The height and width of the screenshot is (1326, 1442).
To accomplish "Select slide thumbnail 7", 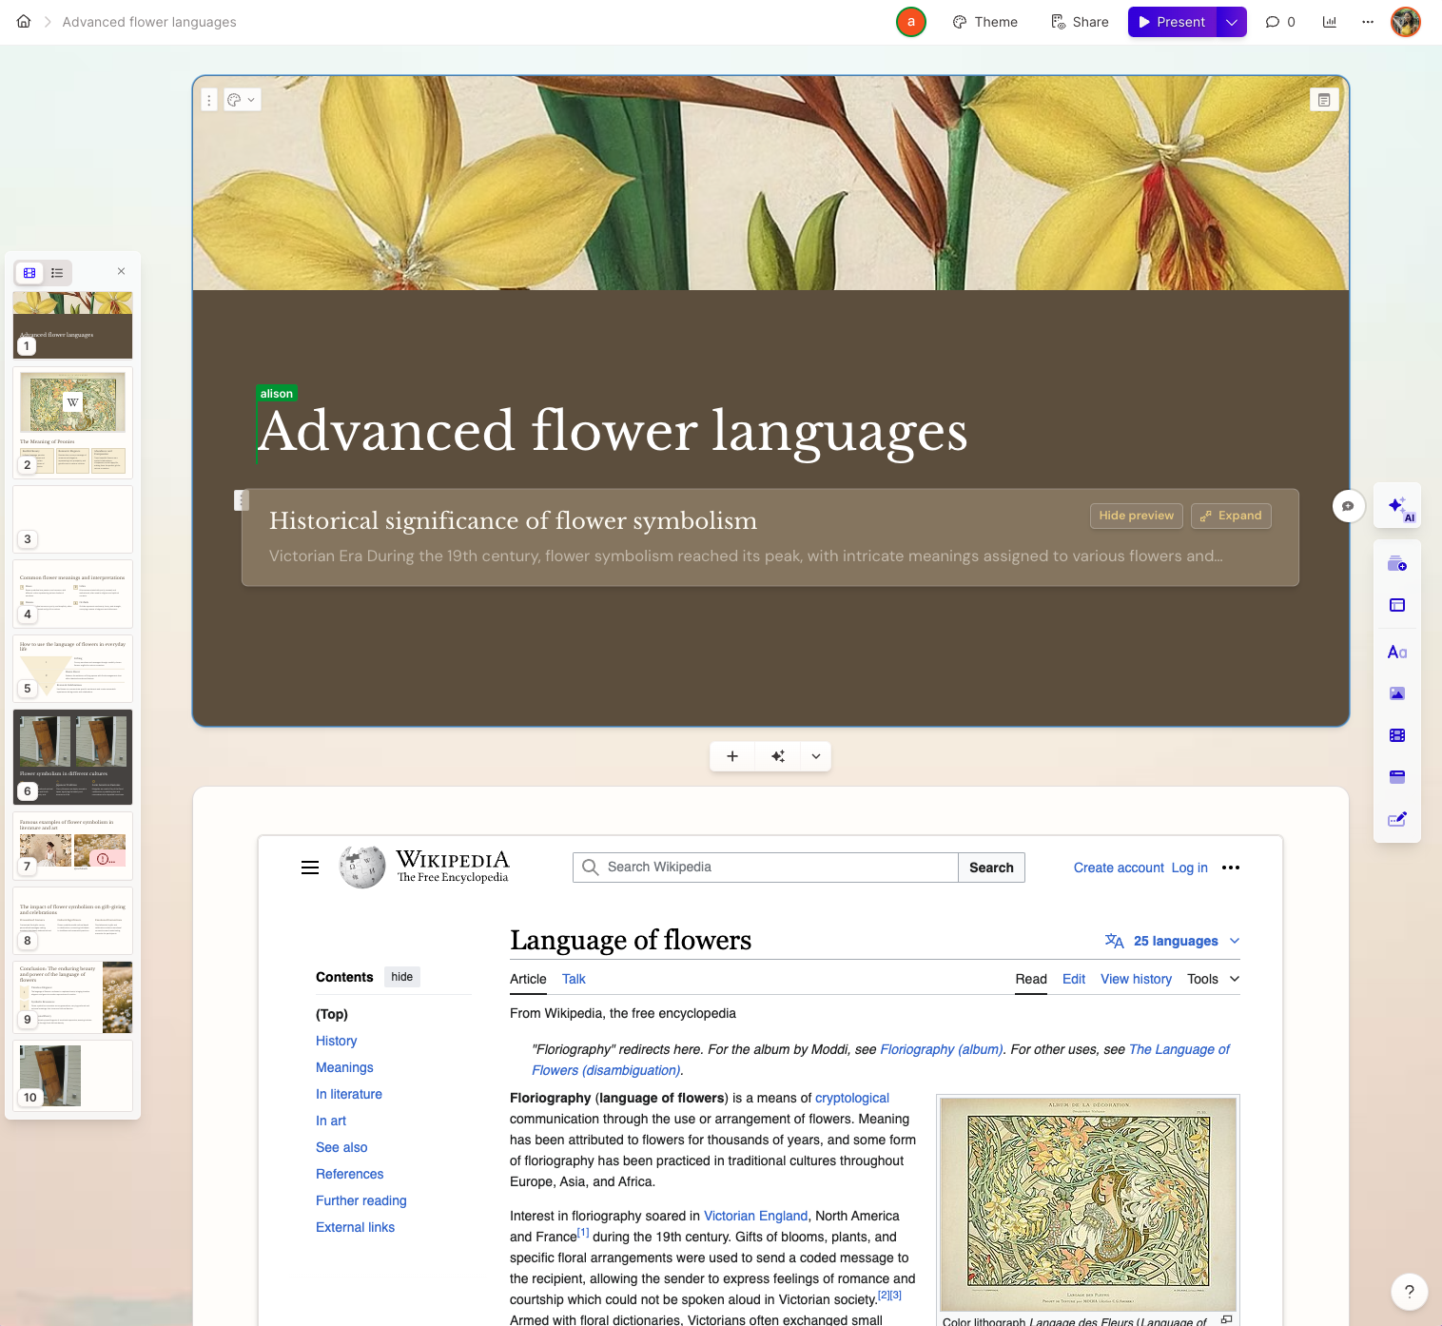I will click(72, 846).
